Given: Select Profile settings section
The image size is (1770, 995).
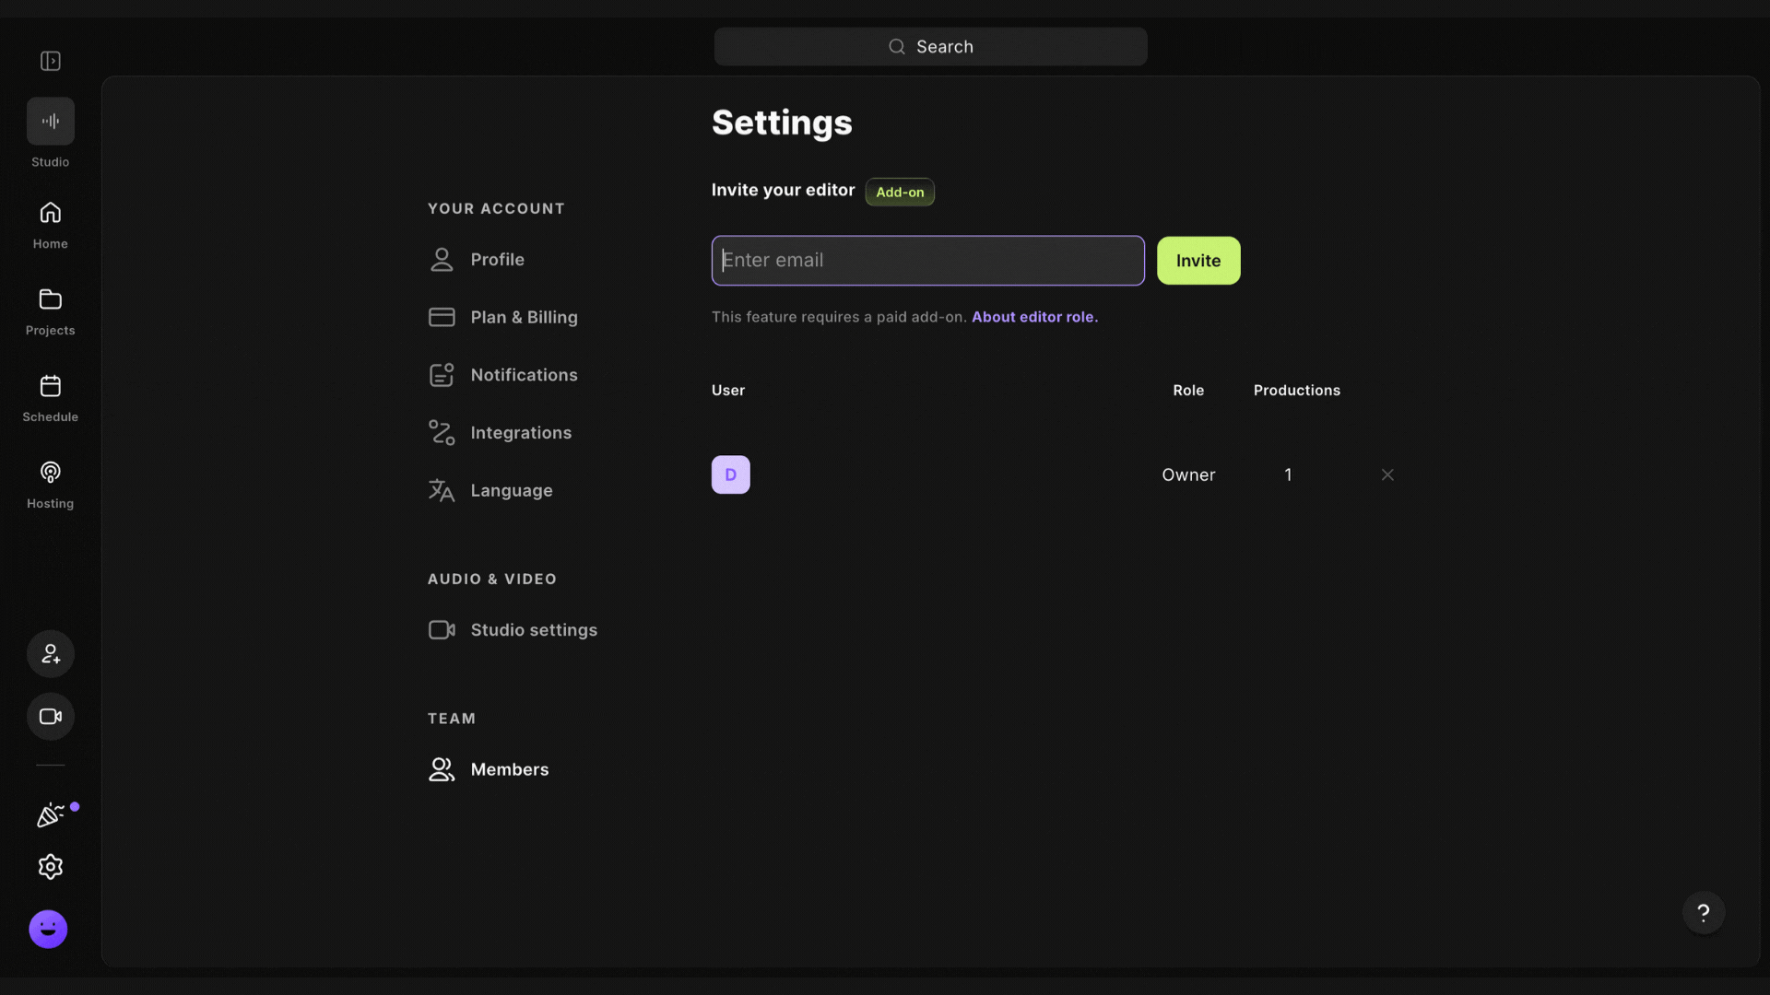Looking at the screenshot, I should [x=497, y=260].
